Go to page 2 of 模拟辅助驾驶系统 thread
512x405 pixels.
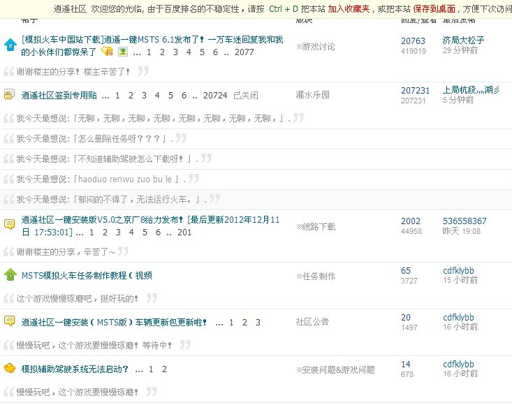164,369
